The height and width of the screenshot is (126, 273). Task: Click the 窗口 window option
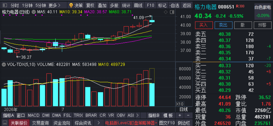pyautogui.click(x=21, y=115)
